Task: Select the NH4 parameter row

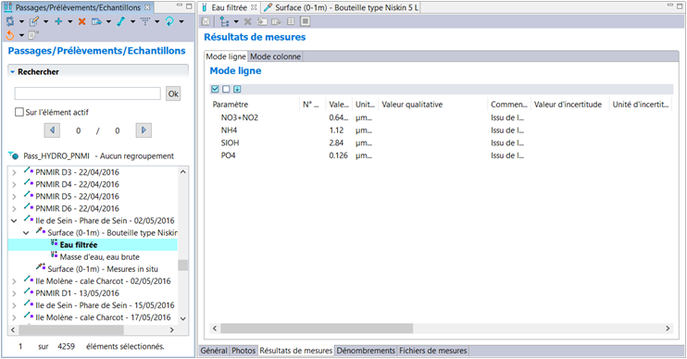Action: click(x=441, y=130)
